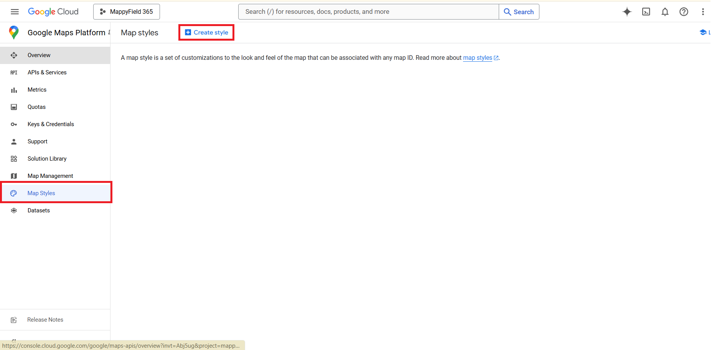The width and height of the screenshot is (712, 350).
Task: Navigate to Map Management
Action: (50, 176)
